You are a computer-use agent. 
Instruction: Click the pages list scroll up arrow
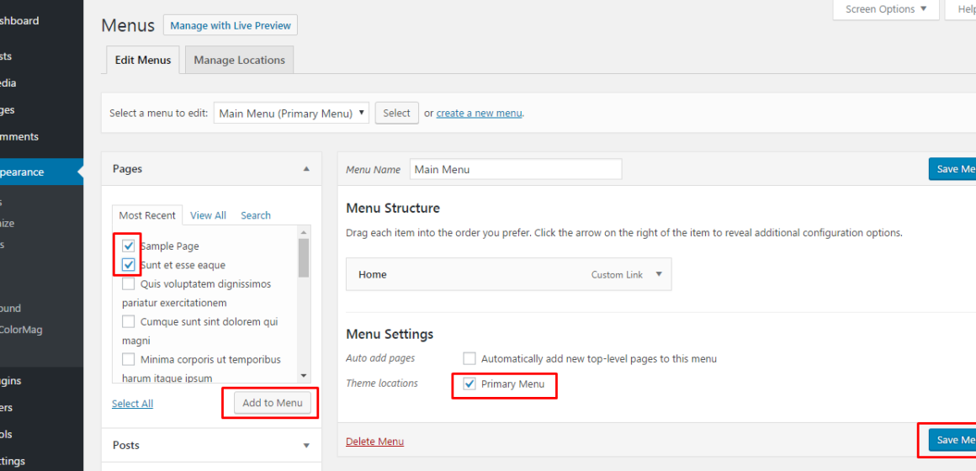pyautogui.click(x=304, y=231)
